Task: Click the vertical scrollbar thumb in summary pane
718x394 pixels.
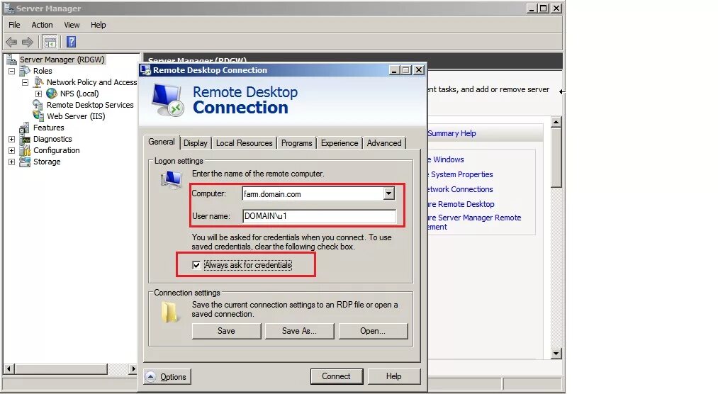Action: point(556,157)
